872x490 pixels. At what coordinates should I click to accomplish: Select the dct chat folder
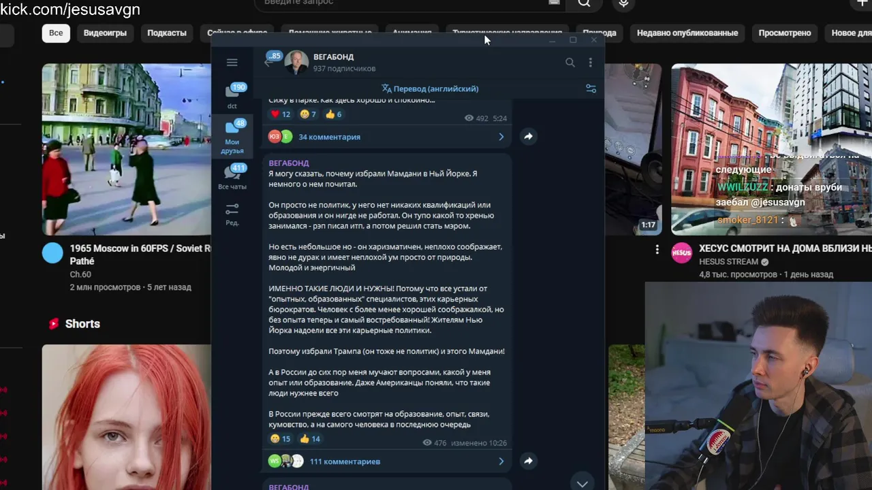tap(232, 96)
